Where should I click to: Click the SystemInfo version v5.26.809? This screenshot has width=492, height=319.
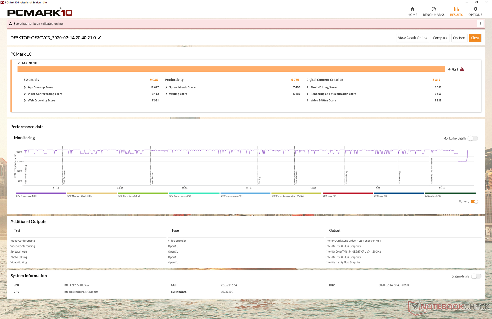[x=227, y=292]
